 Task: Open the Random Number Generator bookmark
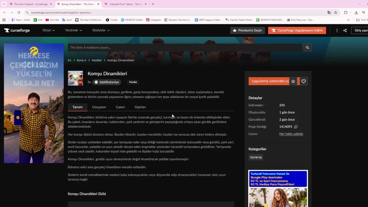[178, 20]
